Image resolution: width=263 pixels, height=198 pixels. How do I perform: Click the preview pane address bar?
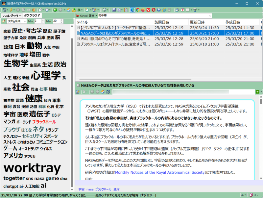[183, 92]
